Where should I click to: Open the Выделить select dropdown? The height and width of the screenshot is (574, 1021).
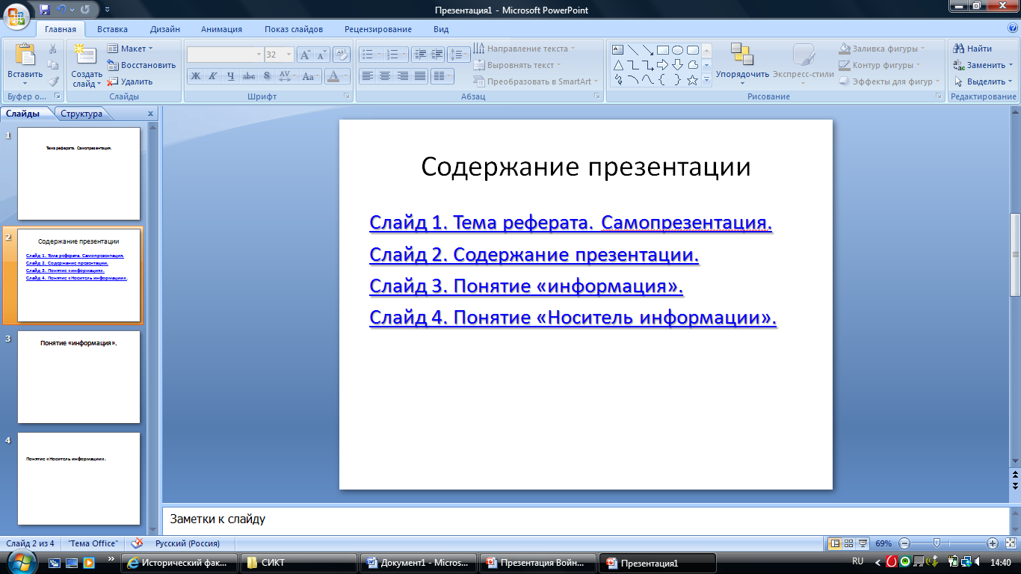(983, 81)
